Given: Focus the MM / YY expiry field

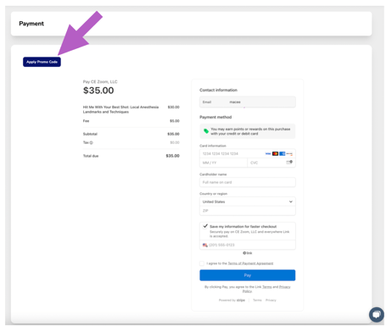Looking at the screenshot, I should tap(223, 163).
